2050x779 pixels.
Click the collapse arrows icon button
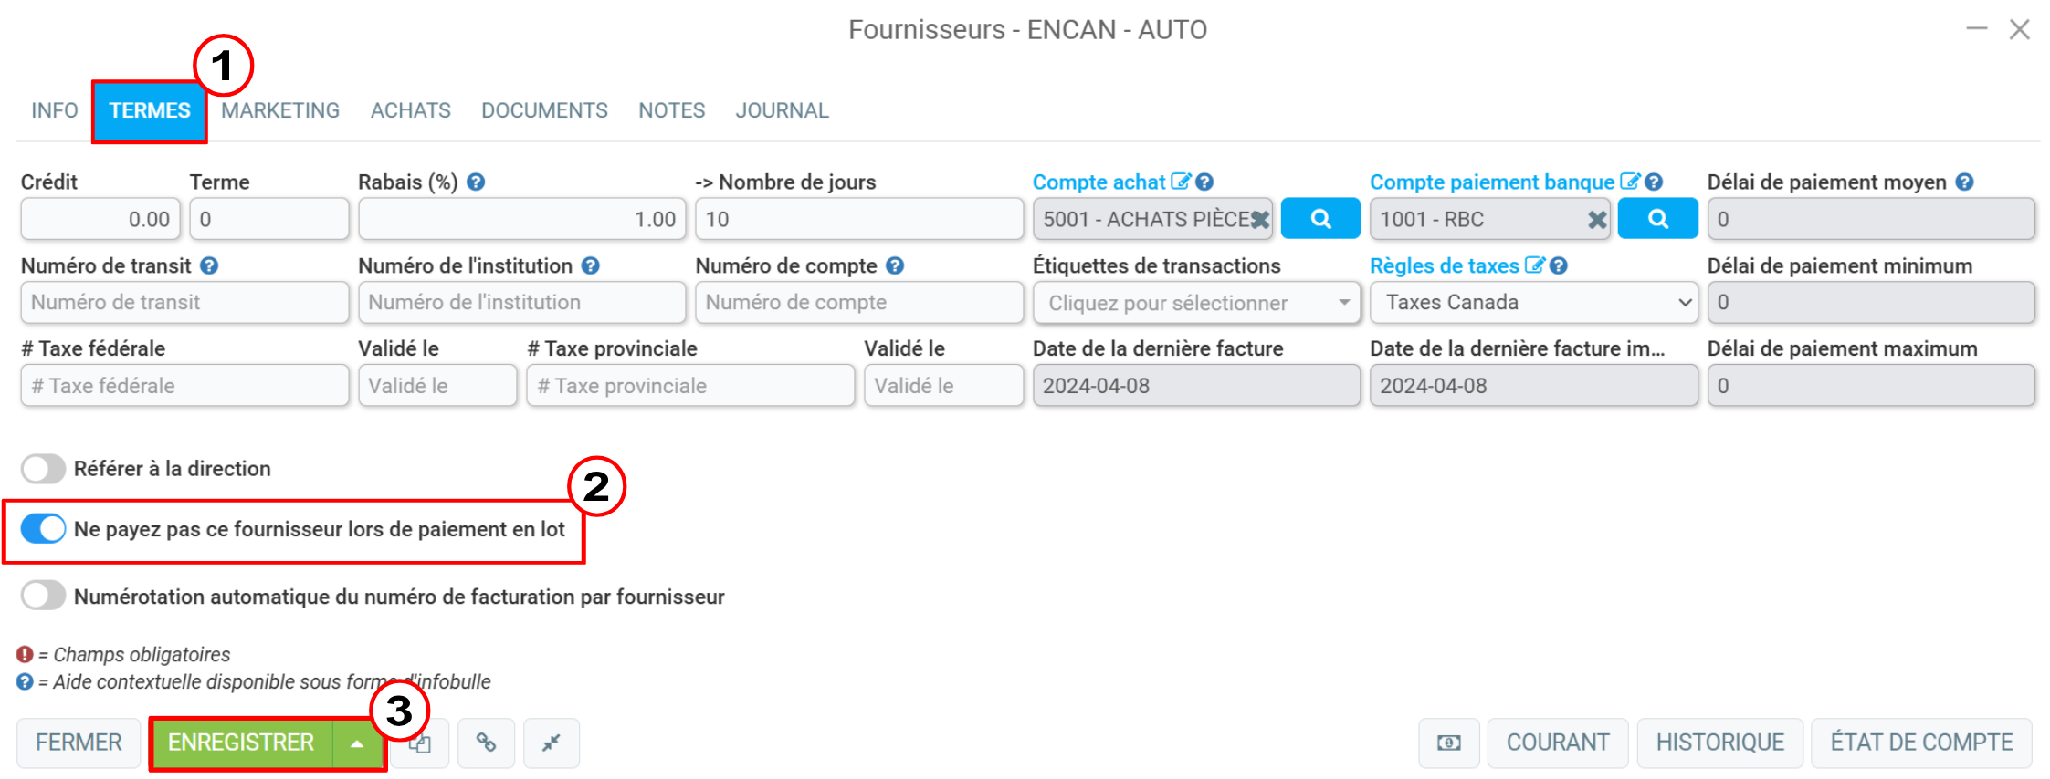551,743
